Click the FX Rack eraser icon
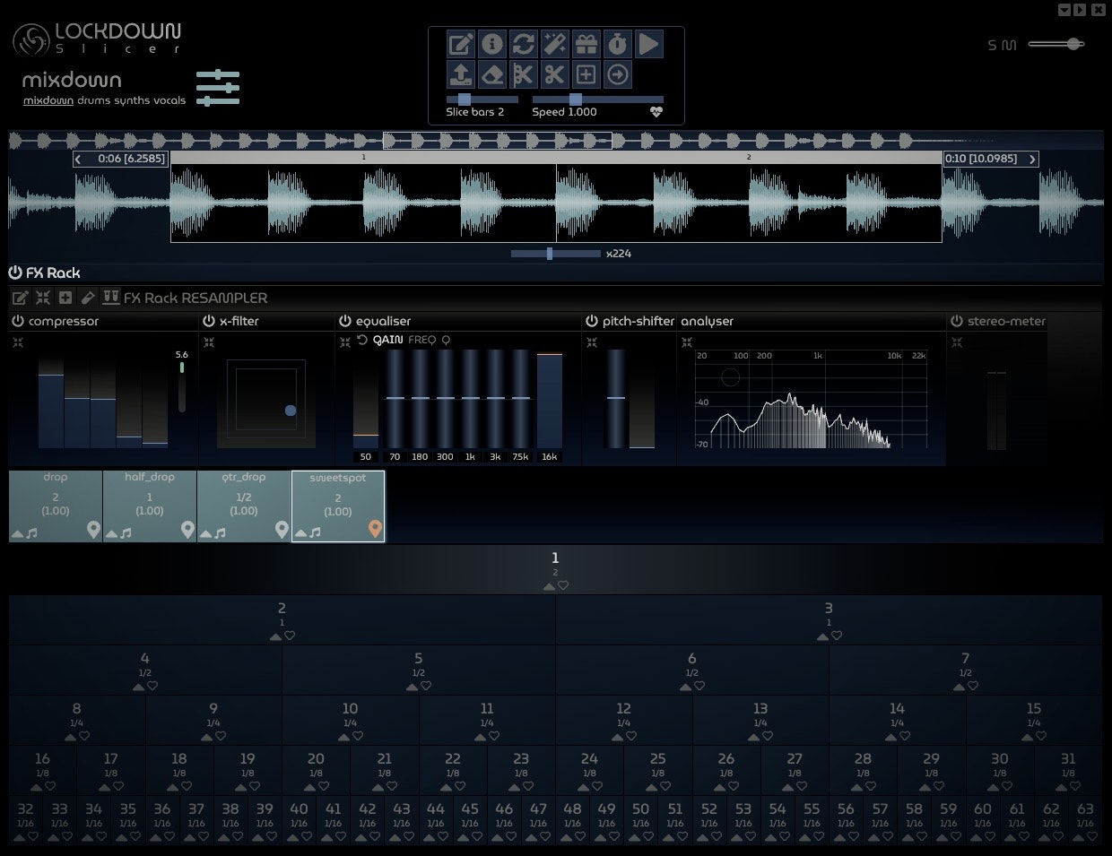 88,298
